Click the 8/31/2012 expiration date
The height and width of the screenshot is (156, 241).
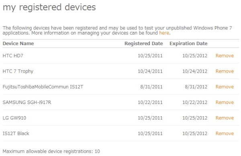(196, 87)
